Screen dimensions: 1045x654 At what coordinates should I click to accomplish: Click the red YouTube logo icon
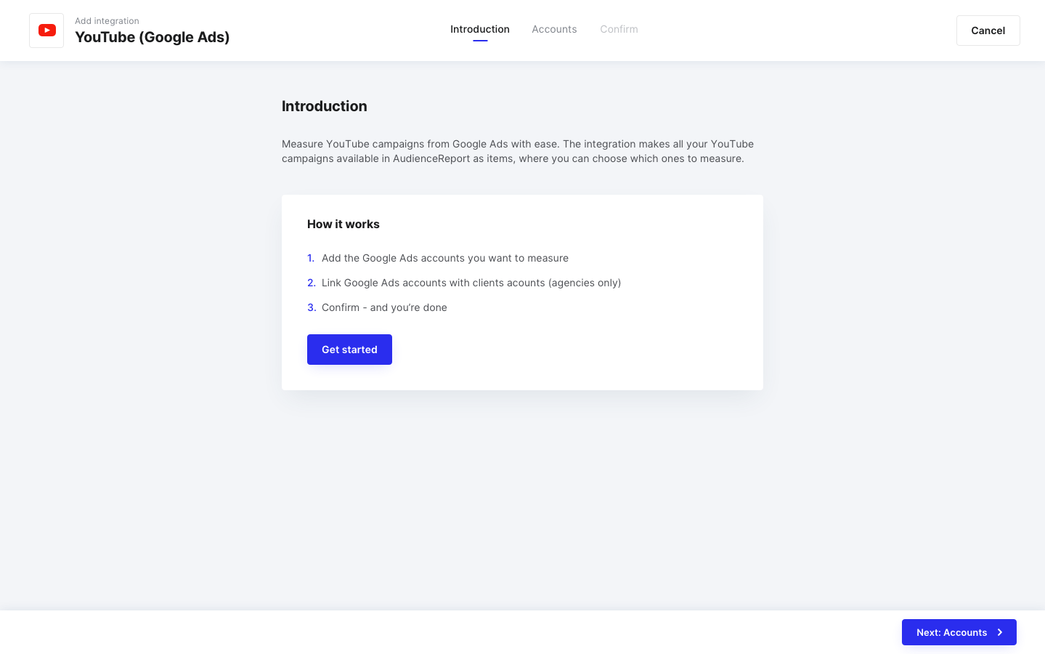click(46, 31)
